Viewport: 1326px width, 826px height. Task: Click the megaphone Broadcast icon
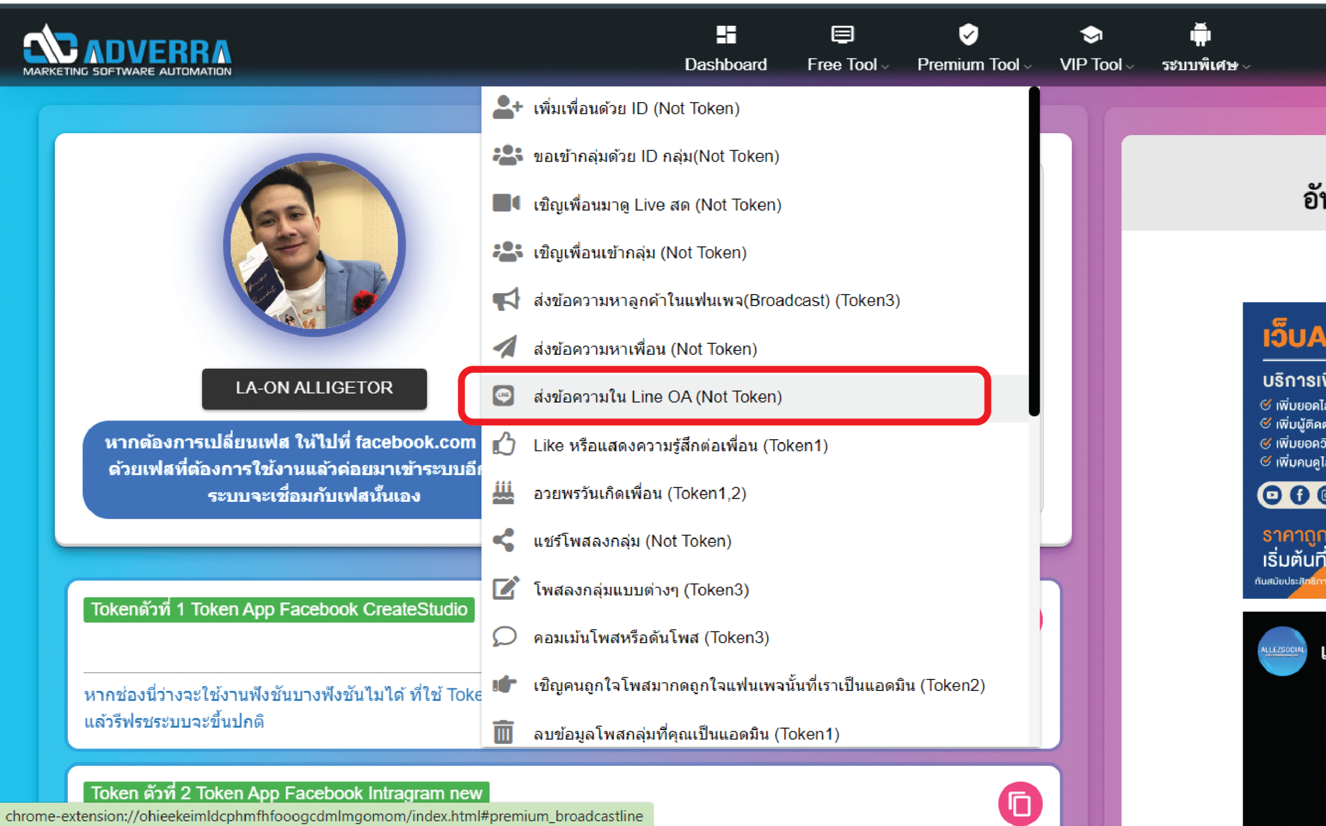click(x=506, y=299)
